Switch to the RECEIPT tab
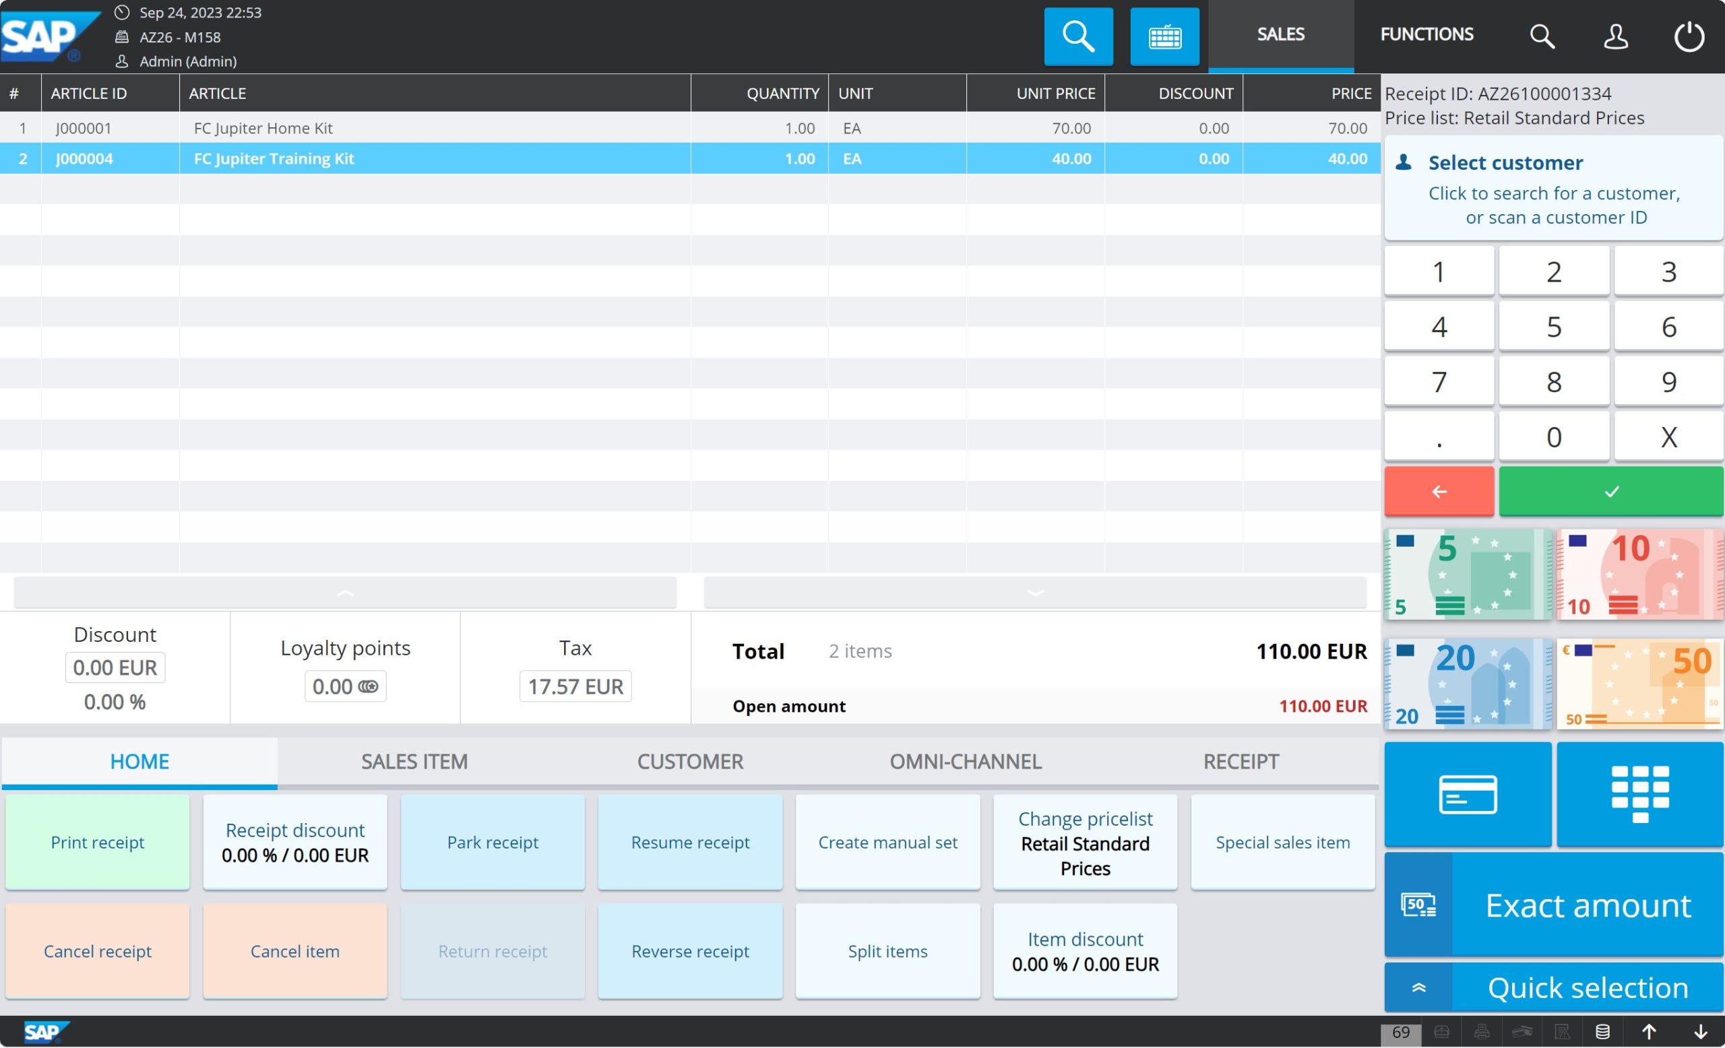 pyautogui.click(x=1241, y=762)
